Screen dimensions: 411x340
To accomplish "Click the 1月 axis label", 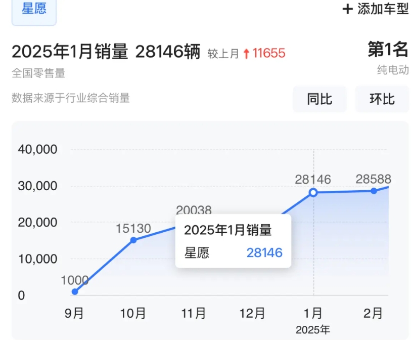I will pos(313,313).
